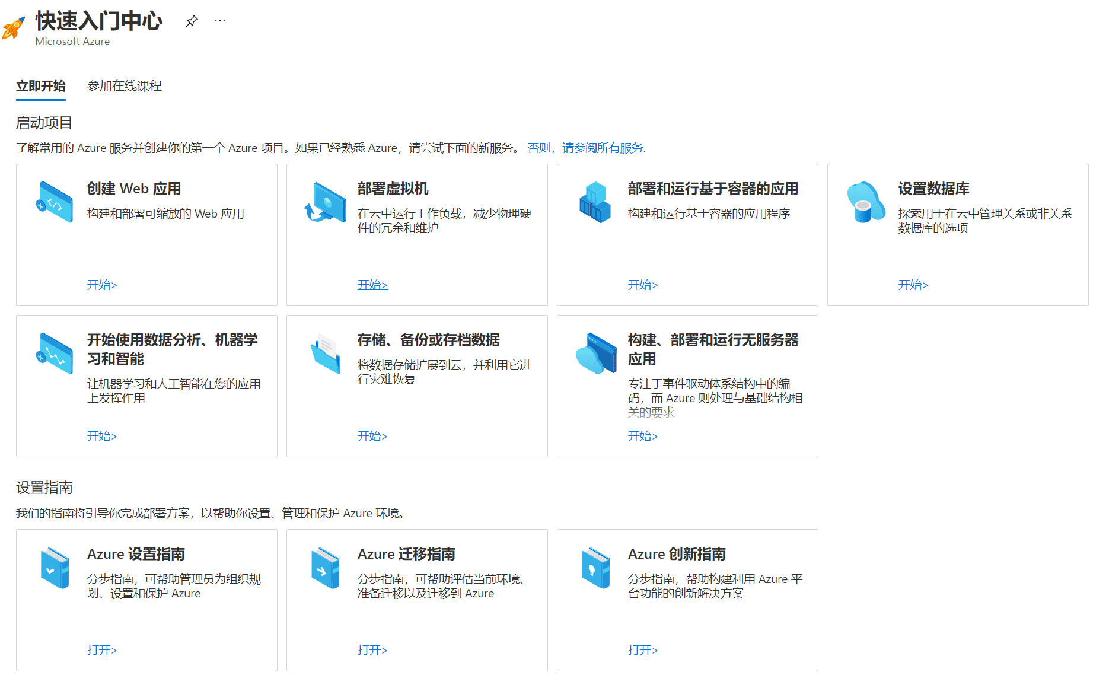
Task: Click the 部署虚拟机 virtual machine icon
Action: pyautogui.click(x=325, y=202)
